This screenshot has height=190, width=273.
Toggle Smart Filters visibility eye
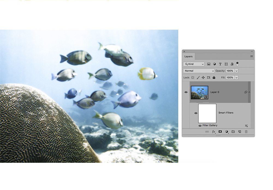[x=196, y=113]
